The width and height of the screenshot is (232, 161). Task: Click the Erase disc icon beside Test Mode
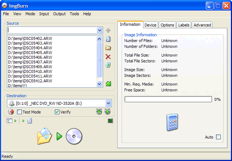11,112
